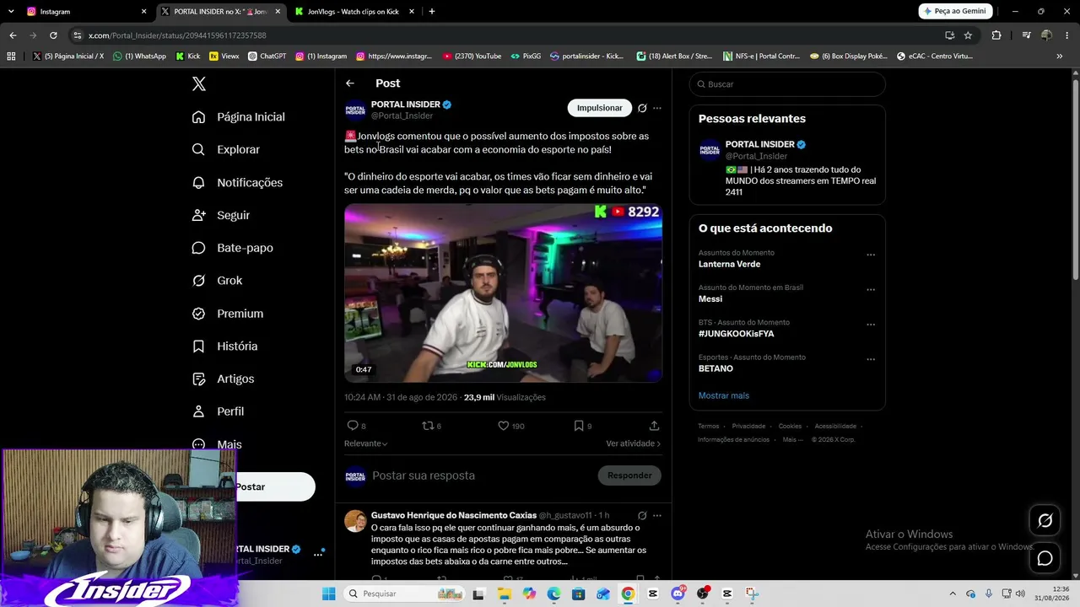Open Chrome media controls icon
The height and width of the screenshot is (607, 1080).
tap(1026, 35)
